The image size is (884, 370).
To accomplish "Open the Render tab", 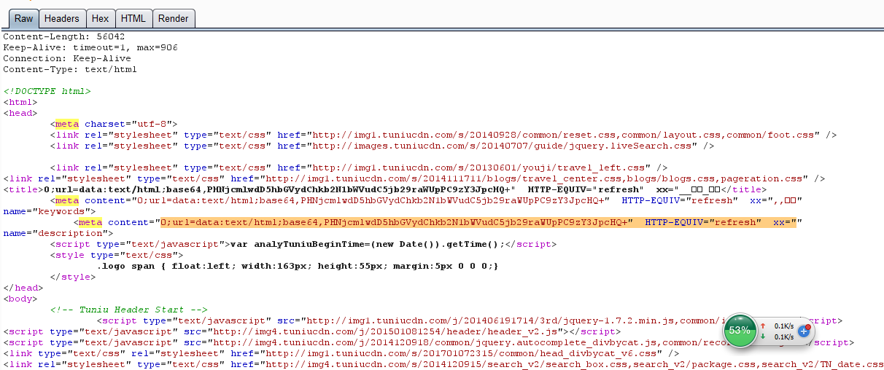I will click(174, 18).
